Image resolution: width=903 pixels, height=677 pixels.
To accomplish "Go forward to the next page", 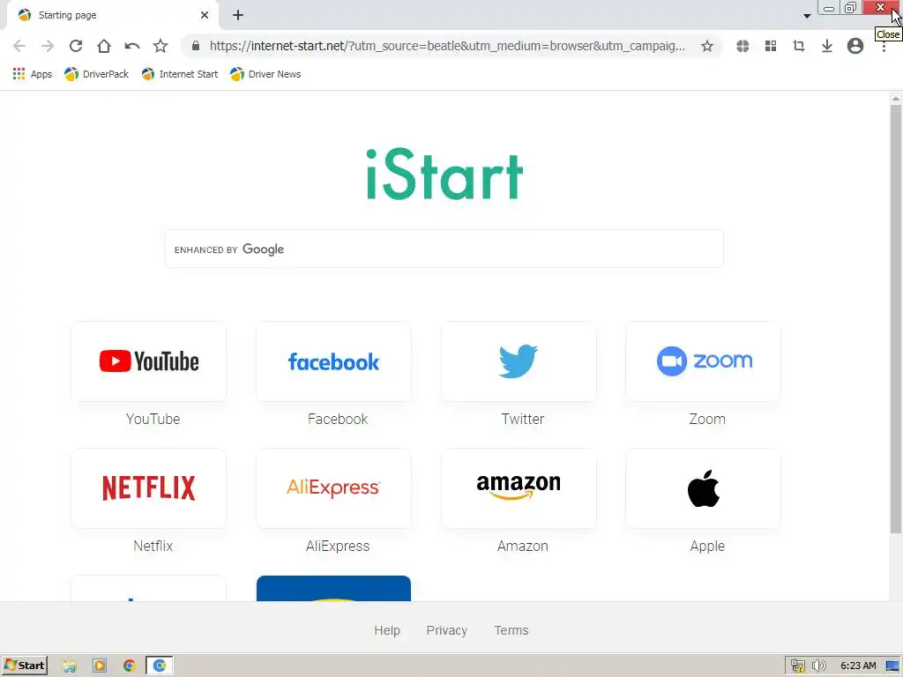I will coord(48,46).
